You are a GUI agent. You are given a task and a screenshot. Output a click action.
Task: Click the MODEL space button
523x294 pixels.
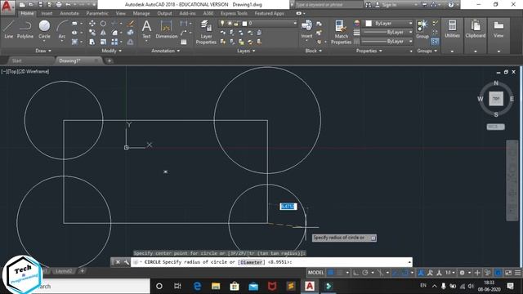(315, 273)
